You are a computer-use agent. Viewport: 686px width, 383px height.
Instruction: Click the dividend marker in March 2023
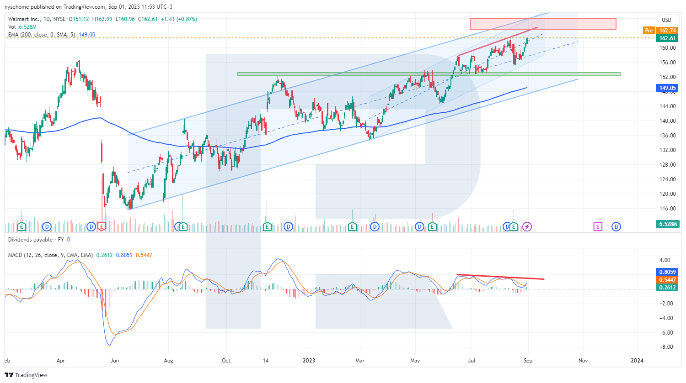(375, 226)
